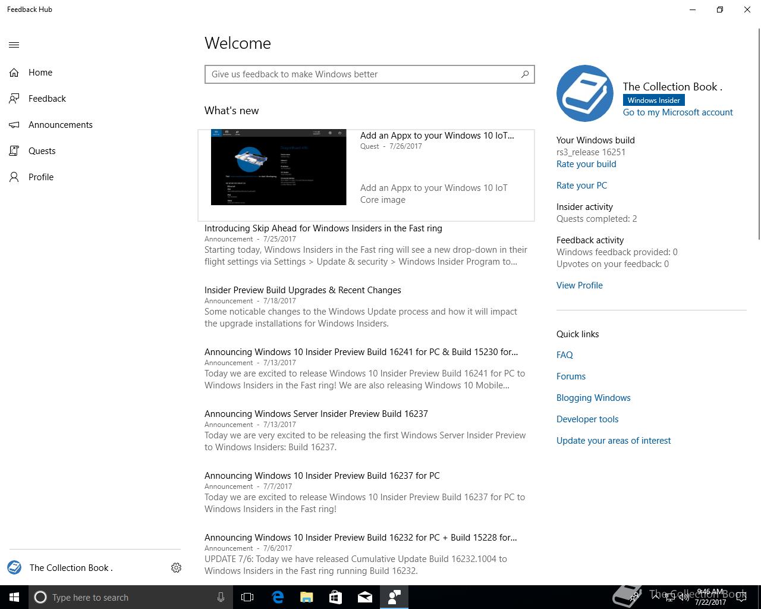The width and height of the screenshot is (761, 609).
Task: Click the Profile person icon
Action: pyautogui.click(x=14, y=177)
